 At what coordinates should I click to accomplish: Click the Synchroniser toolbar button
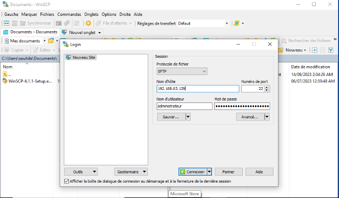point(36,23)
